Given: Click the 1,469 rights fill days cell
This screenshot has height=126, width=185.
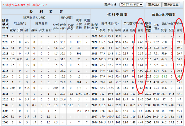Looking at the screenshot, I should click(87, 94).
